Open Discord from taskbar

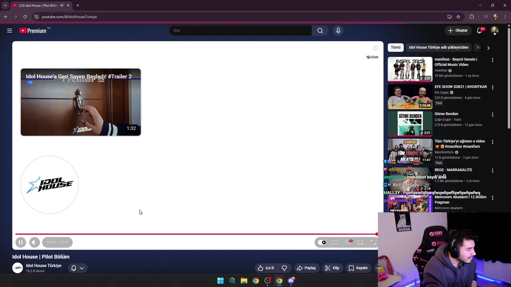point(291,281)
